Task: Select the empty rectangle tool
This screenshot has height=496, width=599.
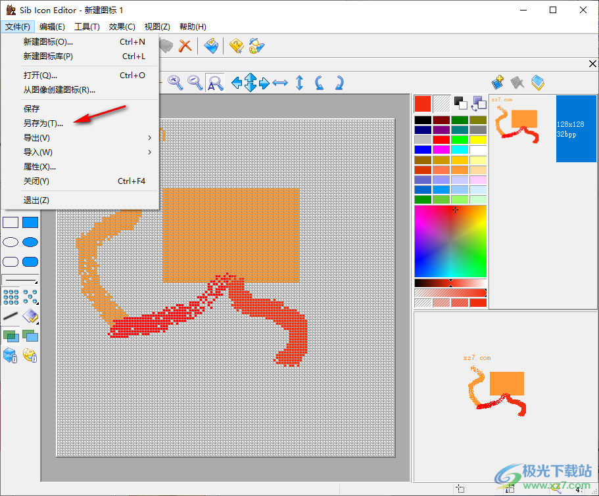Action: (11, 222)
